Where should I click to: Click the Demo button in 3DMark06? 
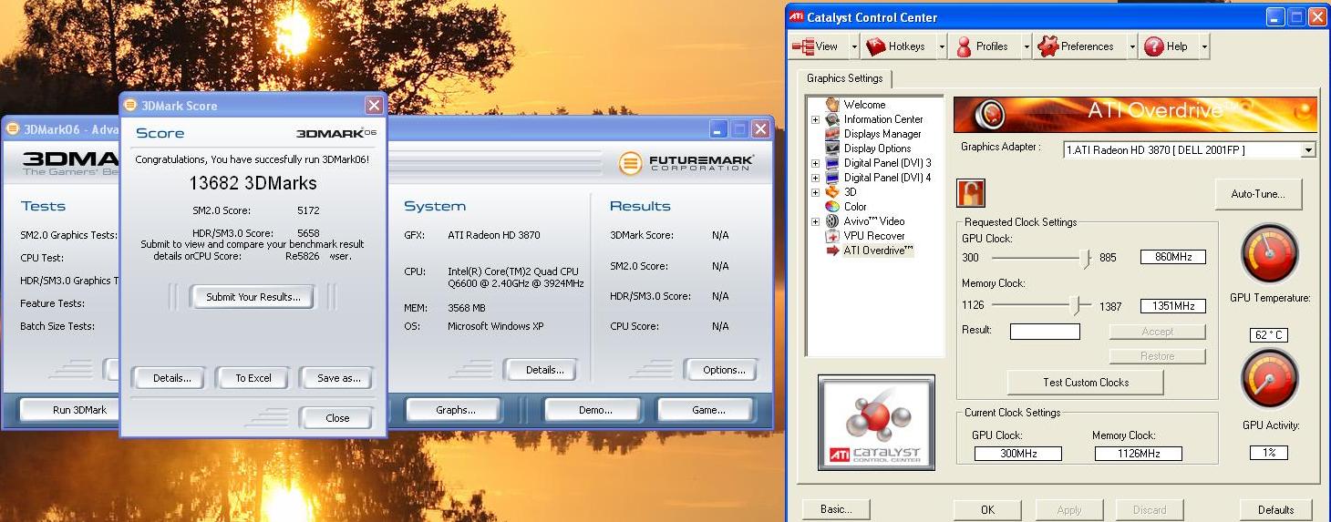pos(594,410)
